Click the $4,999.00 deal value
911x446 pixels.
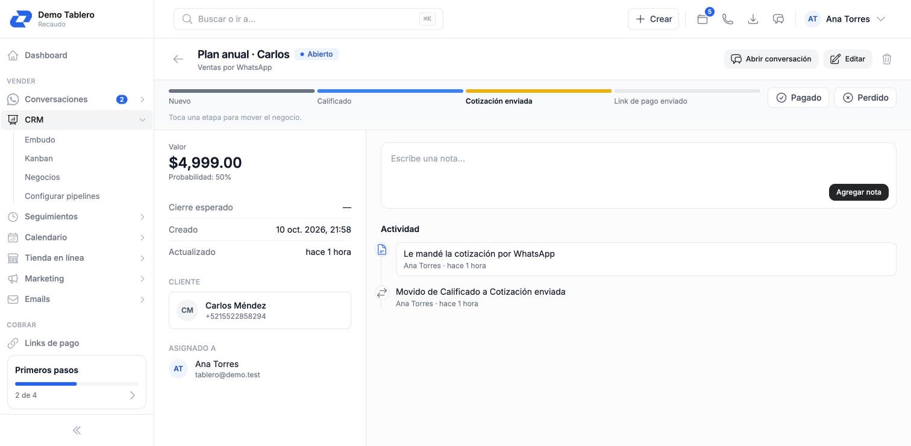point(205,163)
